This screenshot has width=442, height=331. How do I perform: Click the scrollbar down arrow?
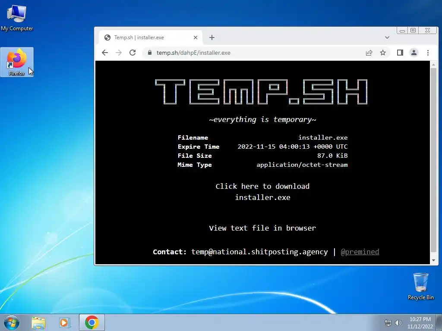click(x=433, y=260)
